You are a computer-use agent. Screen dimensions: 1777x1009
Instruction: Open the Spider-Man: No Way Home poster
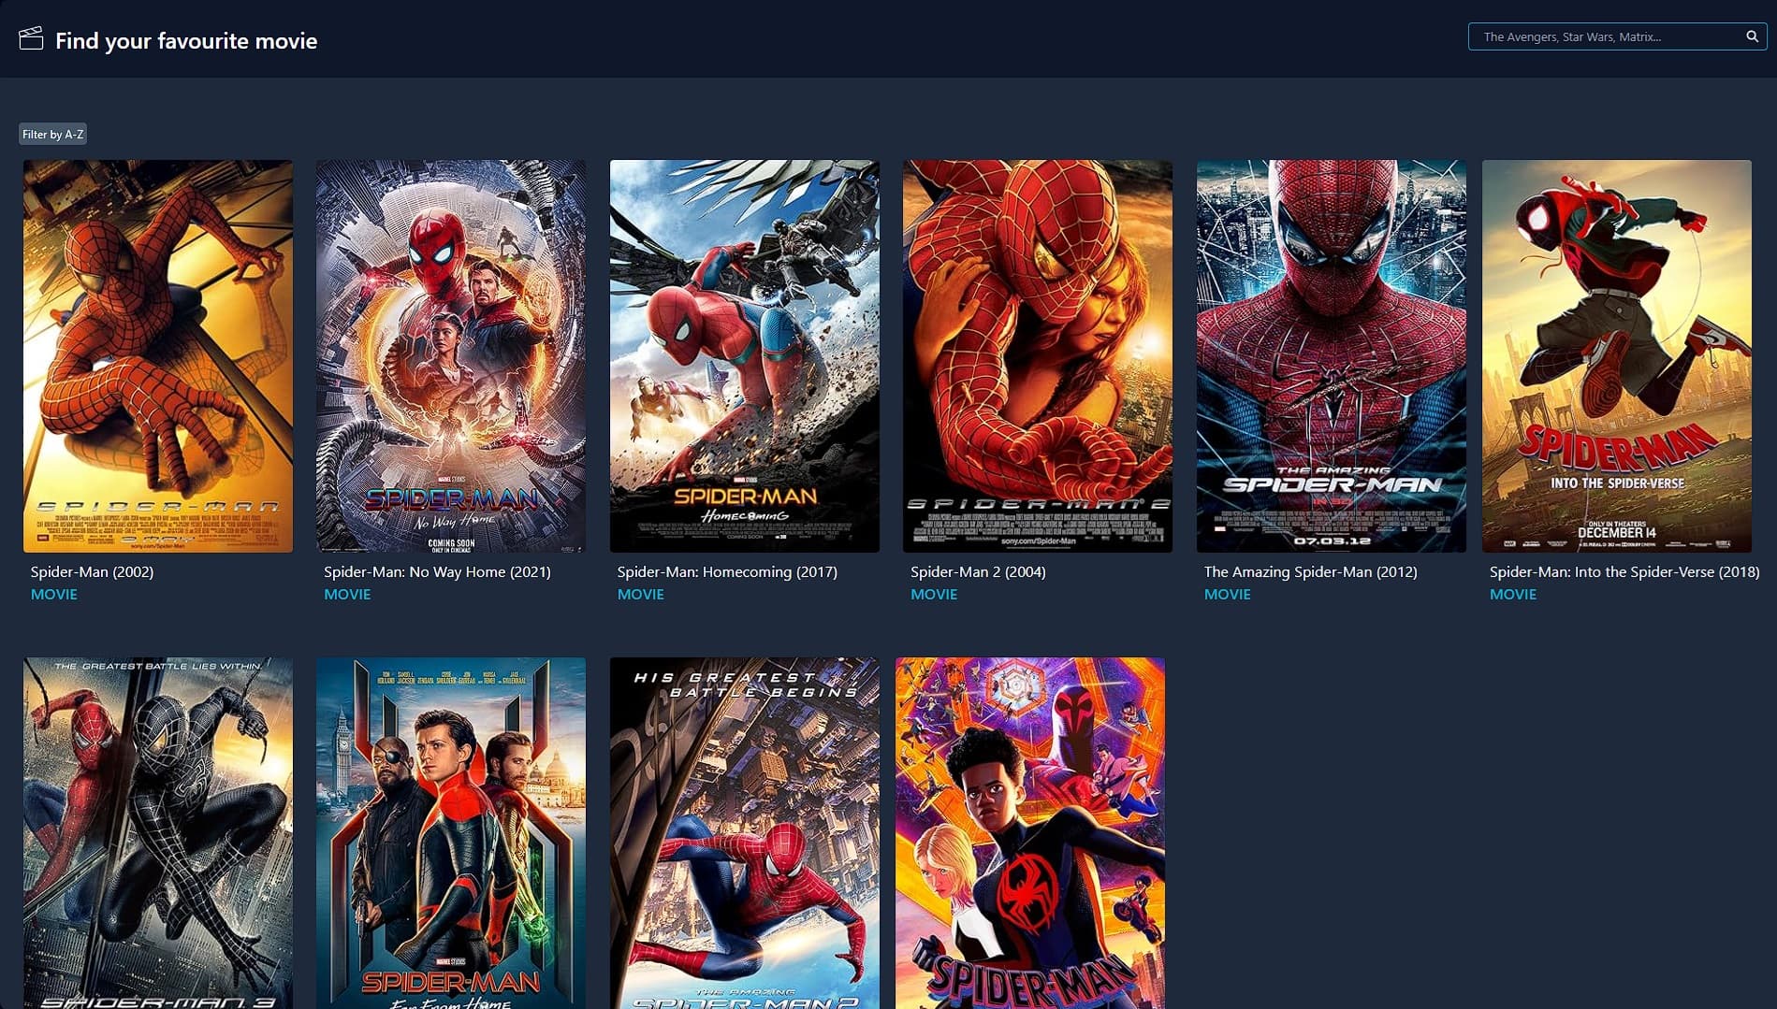(x=451, y=355)
